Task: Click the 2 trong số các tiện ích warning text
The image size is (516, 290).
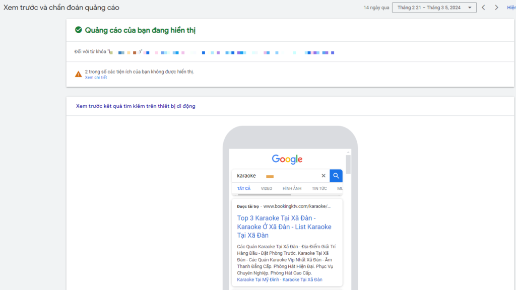Action: (x=140, y=71)
